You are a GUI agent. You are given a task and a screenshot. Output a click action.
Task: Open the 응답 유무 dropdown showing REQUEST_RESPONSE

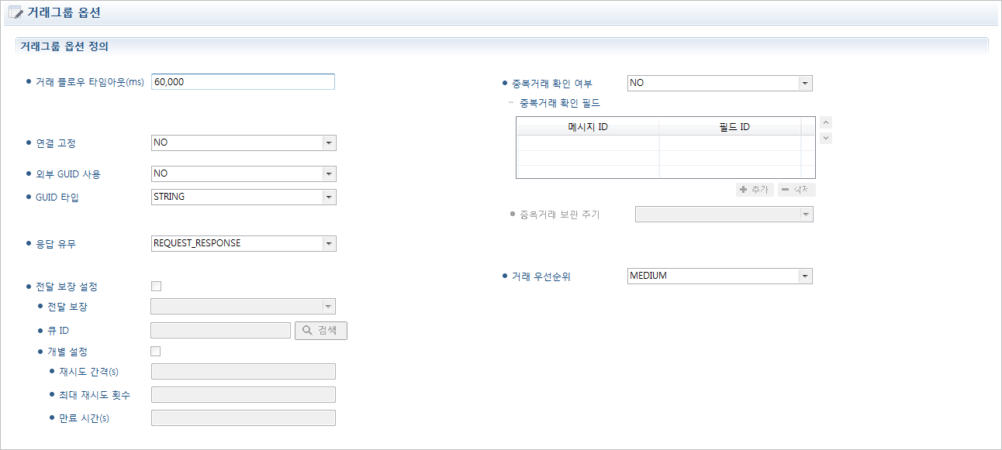(x=329, y=243)
